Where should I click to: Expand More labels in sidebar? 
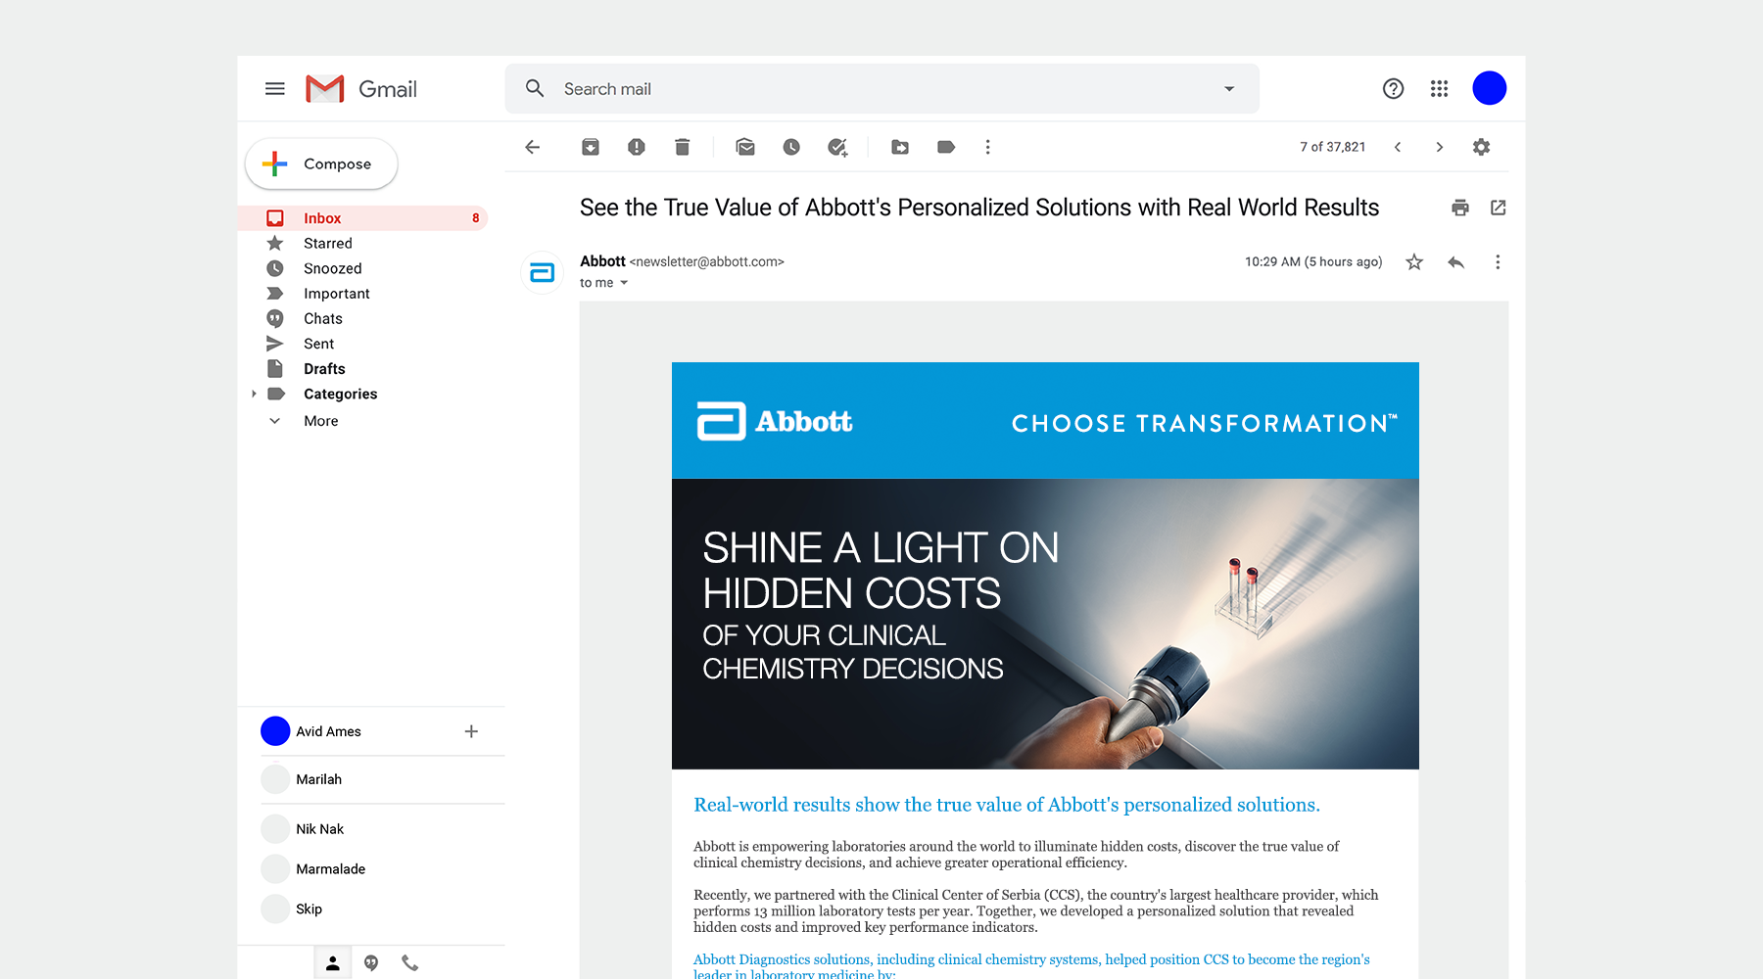(x=320, y=421)
